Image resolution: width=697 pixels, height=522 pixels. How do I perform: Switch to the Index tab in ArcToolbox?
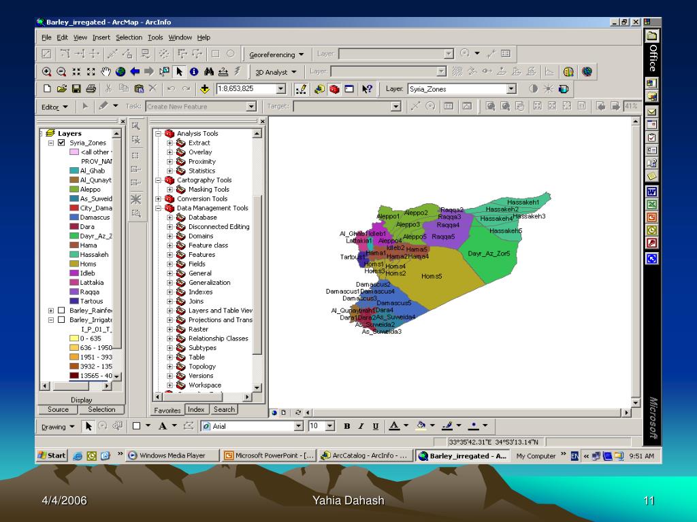[196, 409]
